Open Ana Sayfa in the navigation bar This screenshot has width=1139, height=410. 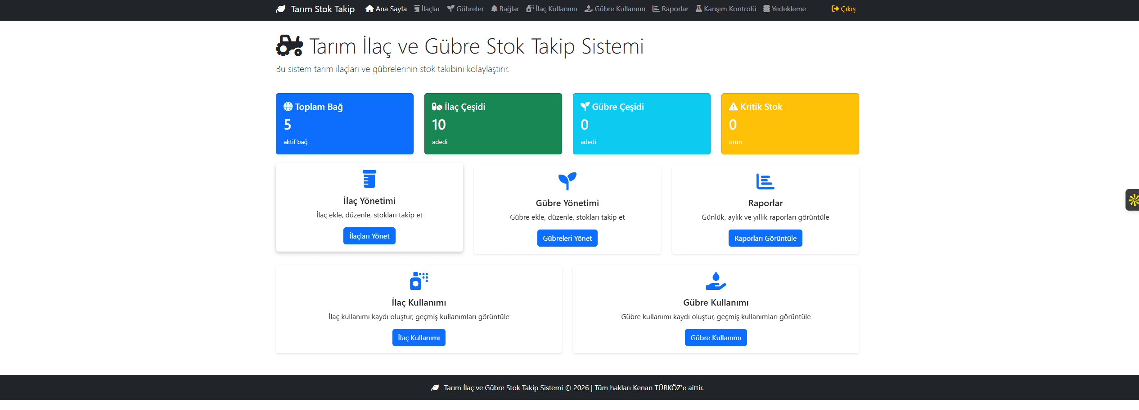[386, 9]
